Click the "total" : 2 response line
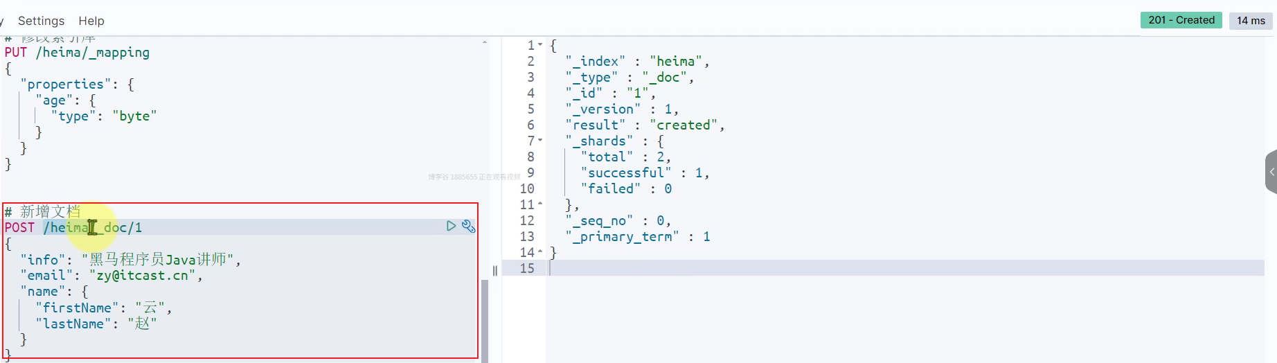The height and width of the screenshot is (363, 1277). tap(626, 157)
